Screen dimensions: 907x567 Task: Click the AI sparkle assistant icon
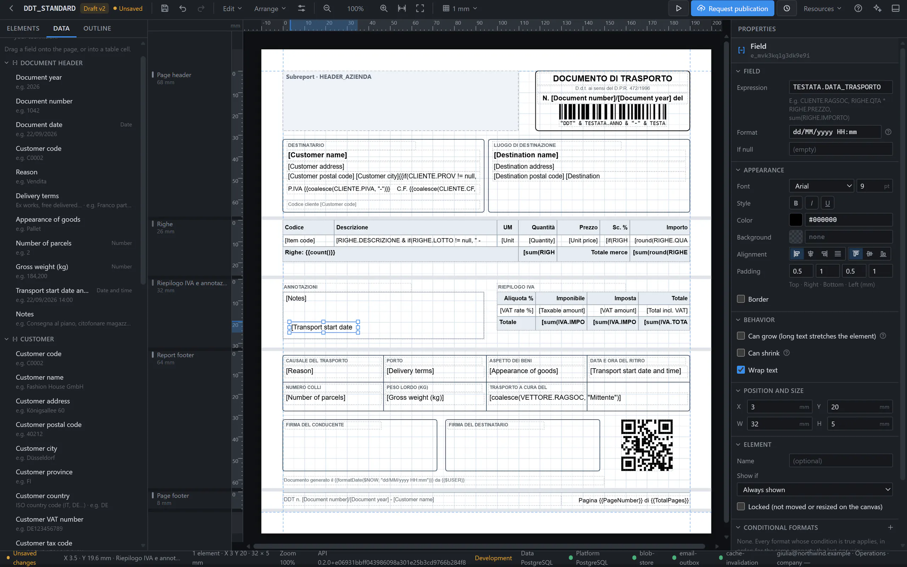click(x=877, y=8)
